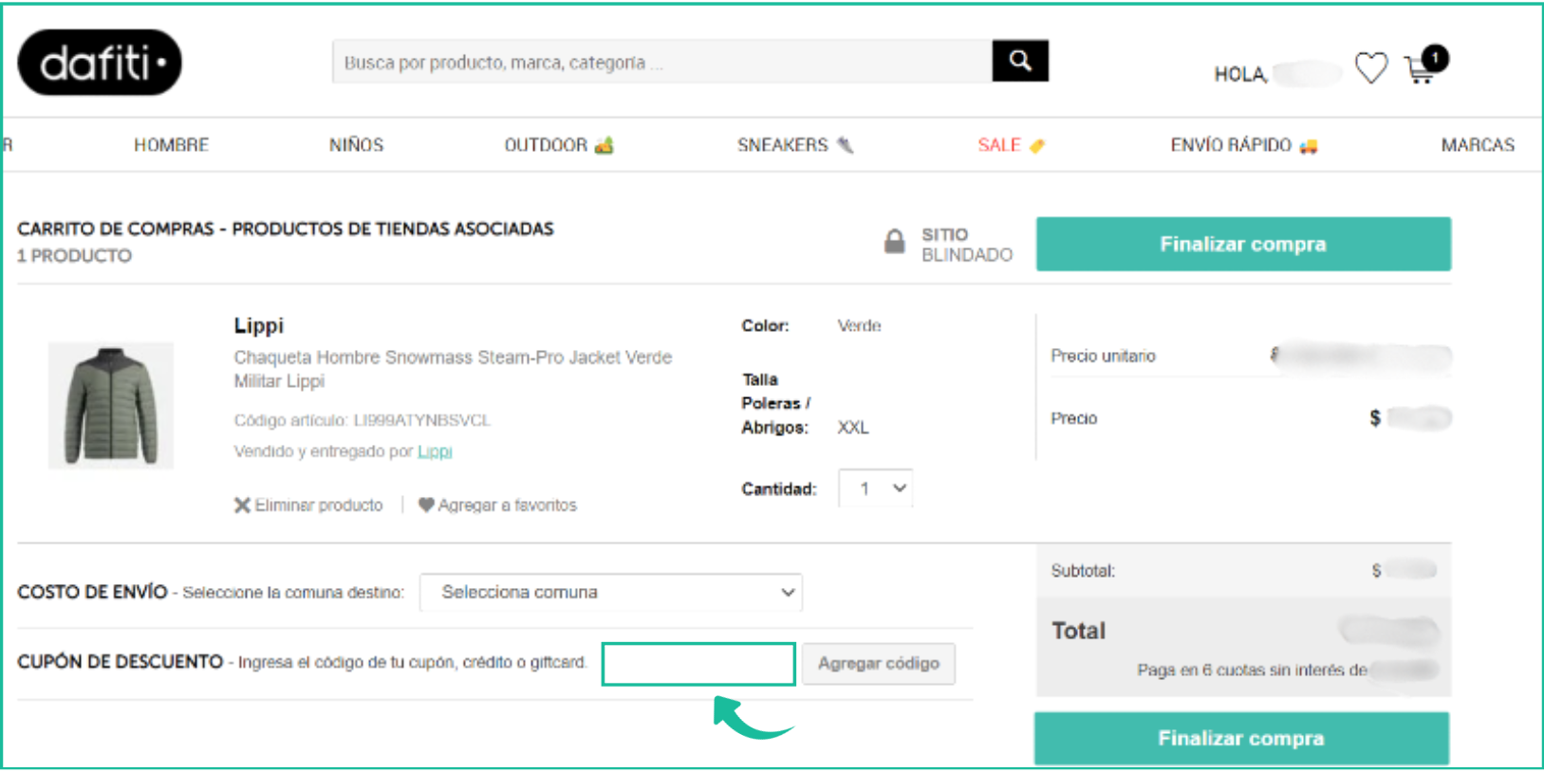The image size is (1544, 772).
Task: Open the MARCAS menu
Action: pos(1478,145)
